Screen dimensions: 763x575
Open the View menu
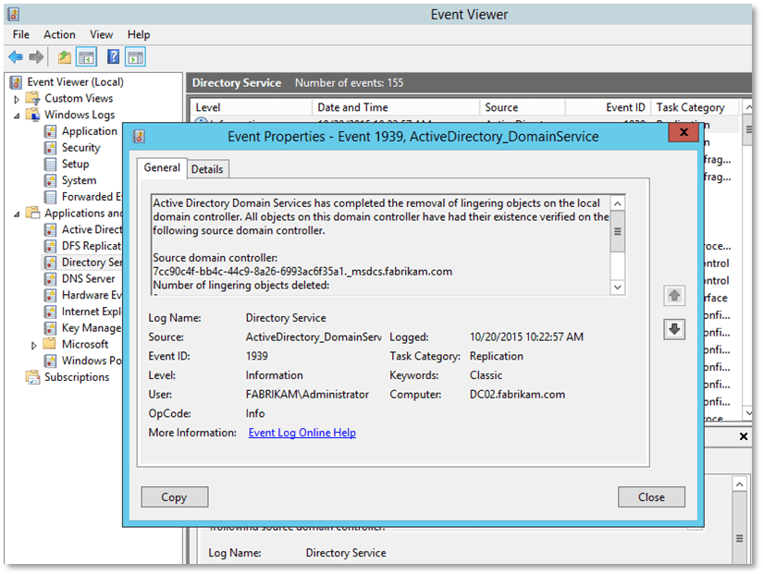coord(102,34)
